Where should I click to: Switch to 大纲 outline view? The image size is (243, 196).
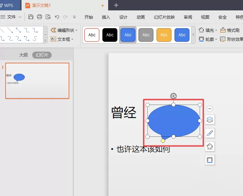pyautogui.click(x=24, y=55)
